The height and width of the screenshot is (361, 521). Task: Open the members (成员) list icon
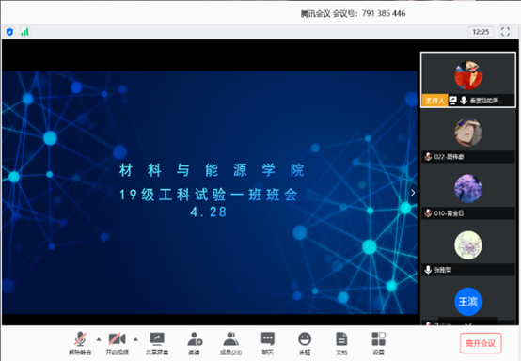[231, 343]
